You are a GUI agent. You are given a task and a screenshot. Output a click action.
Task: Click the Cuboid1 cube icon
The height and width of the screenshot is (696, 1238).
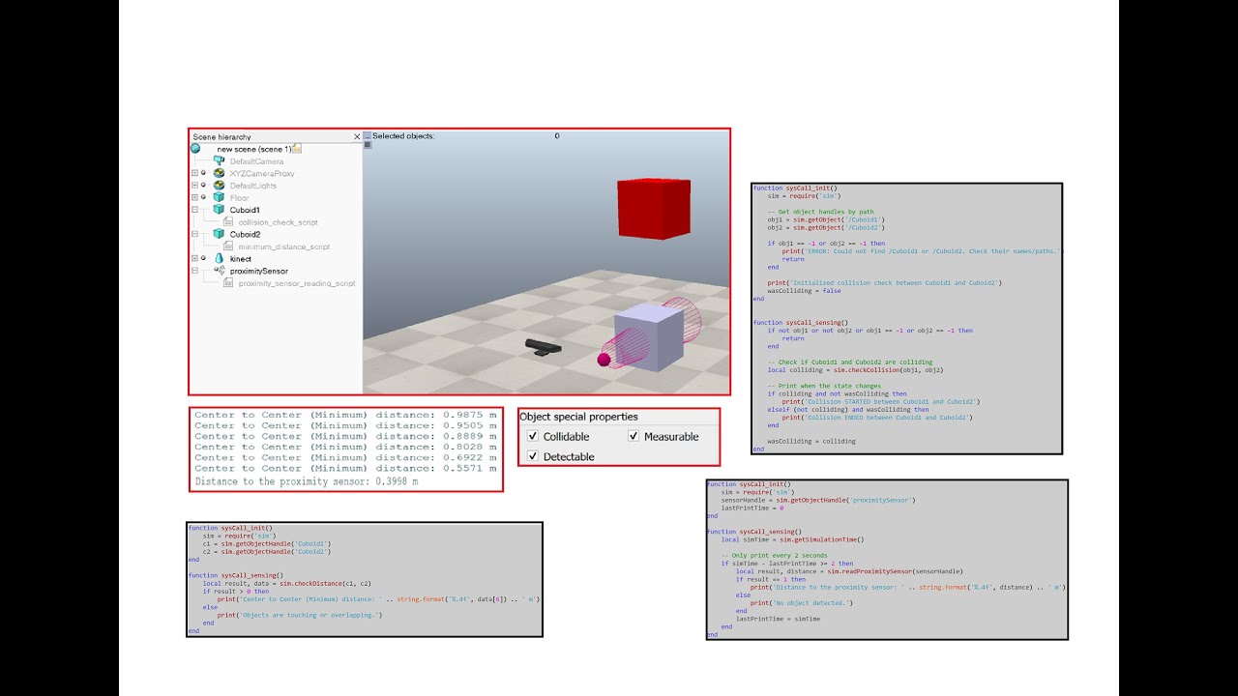point(219,210)
